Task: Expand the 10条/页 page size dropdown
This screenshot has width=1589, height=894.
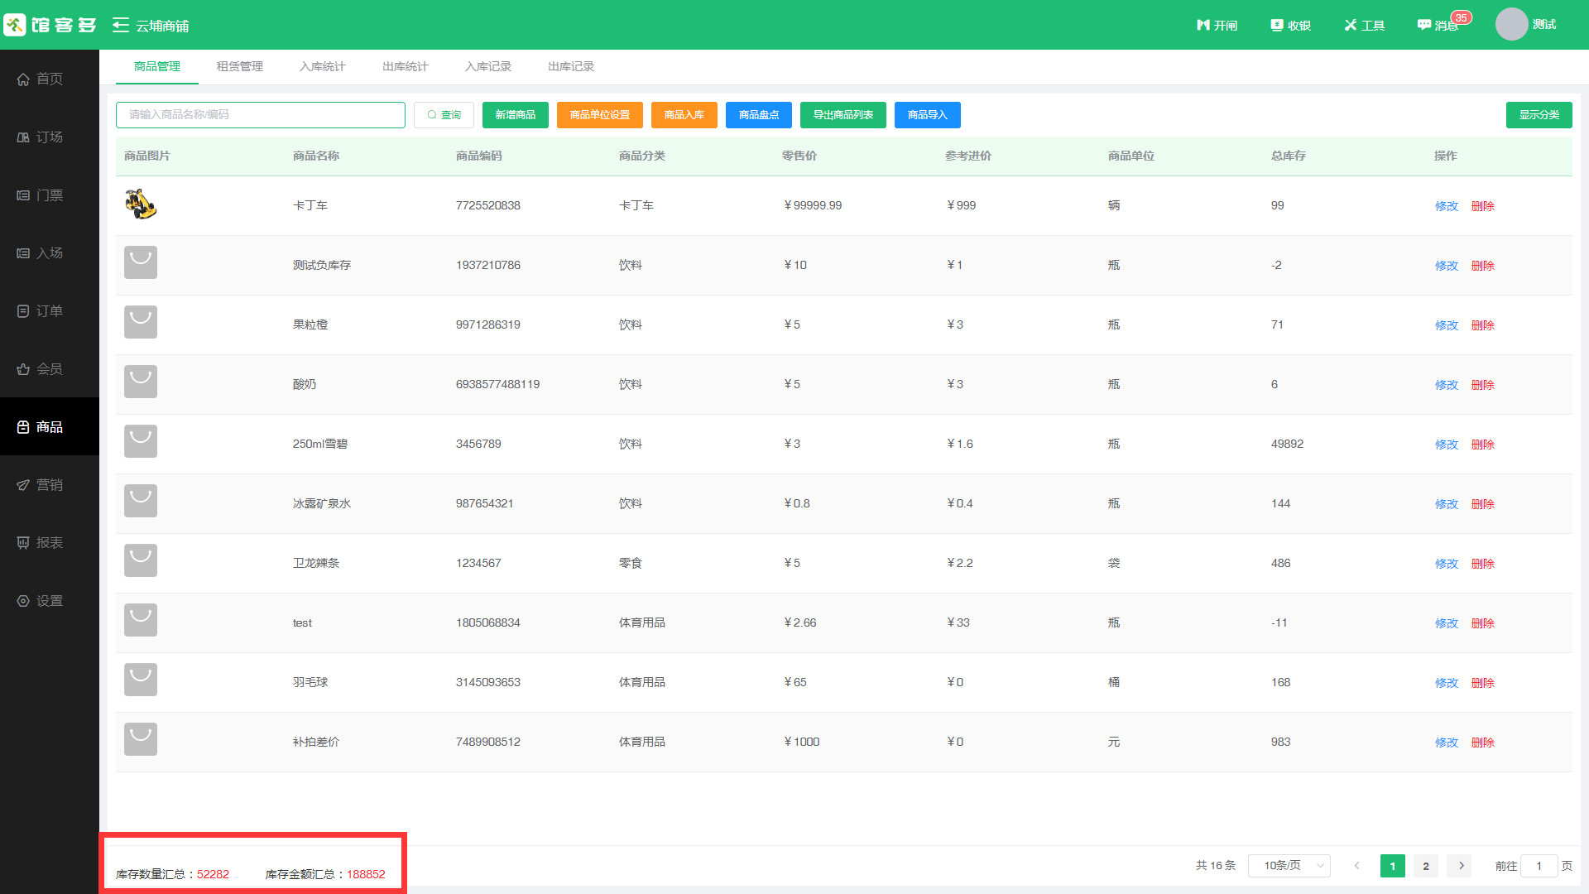Action: click(1289, 866)
